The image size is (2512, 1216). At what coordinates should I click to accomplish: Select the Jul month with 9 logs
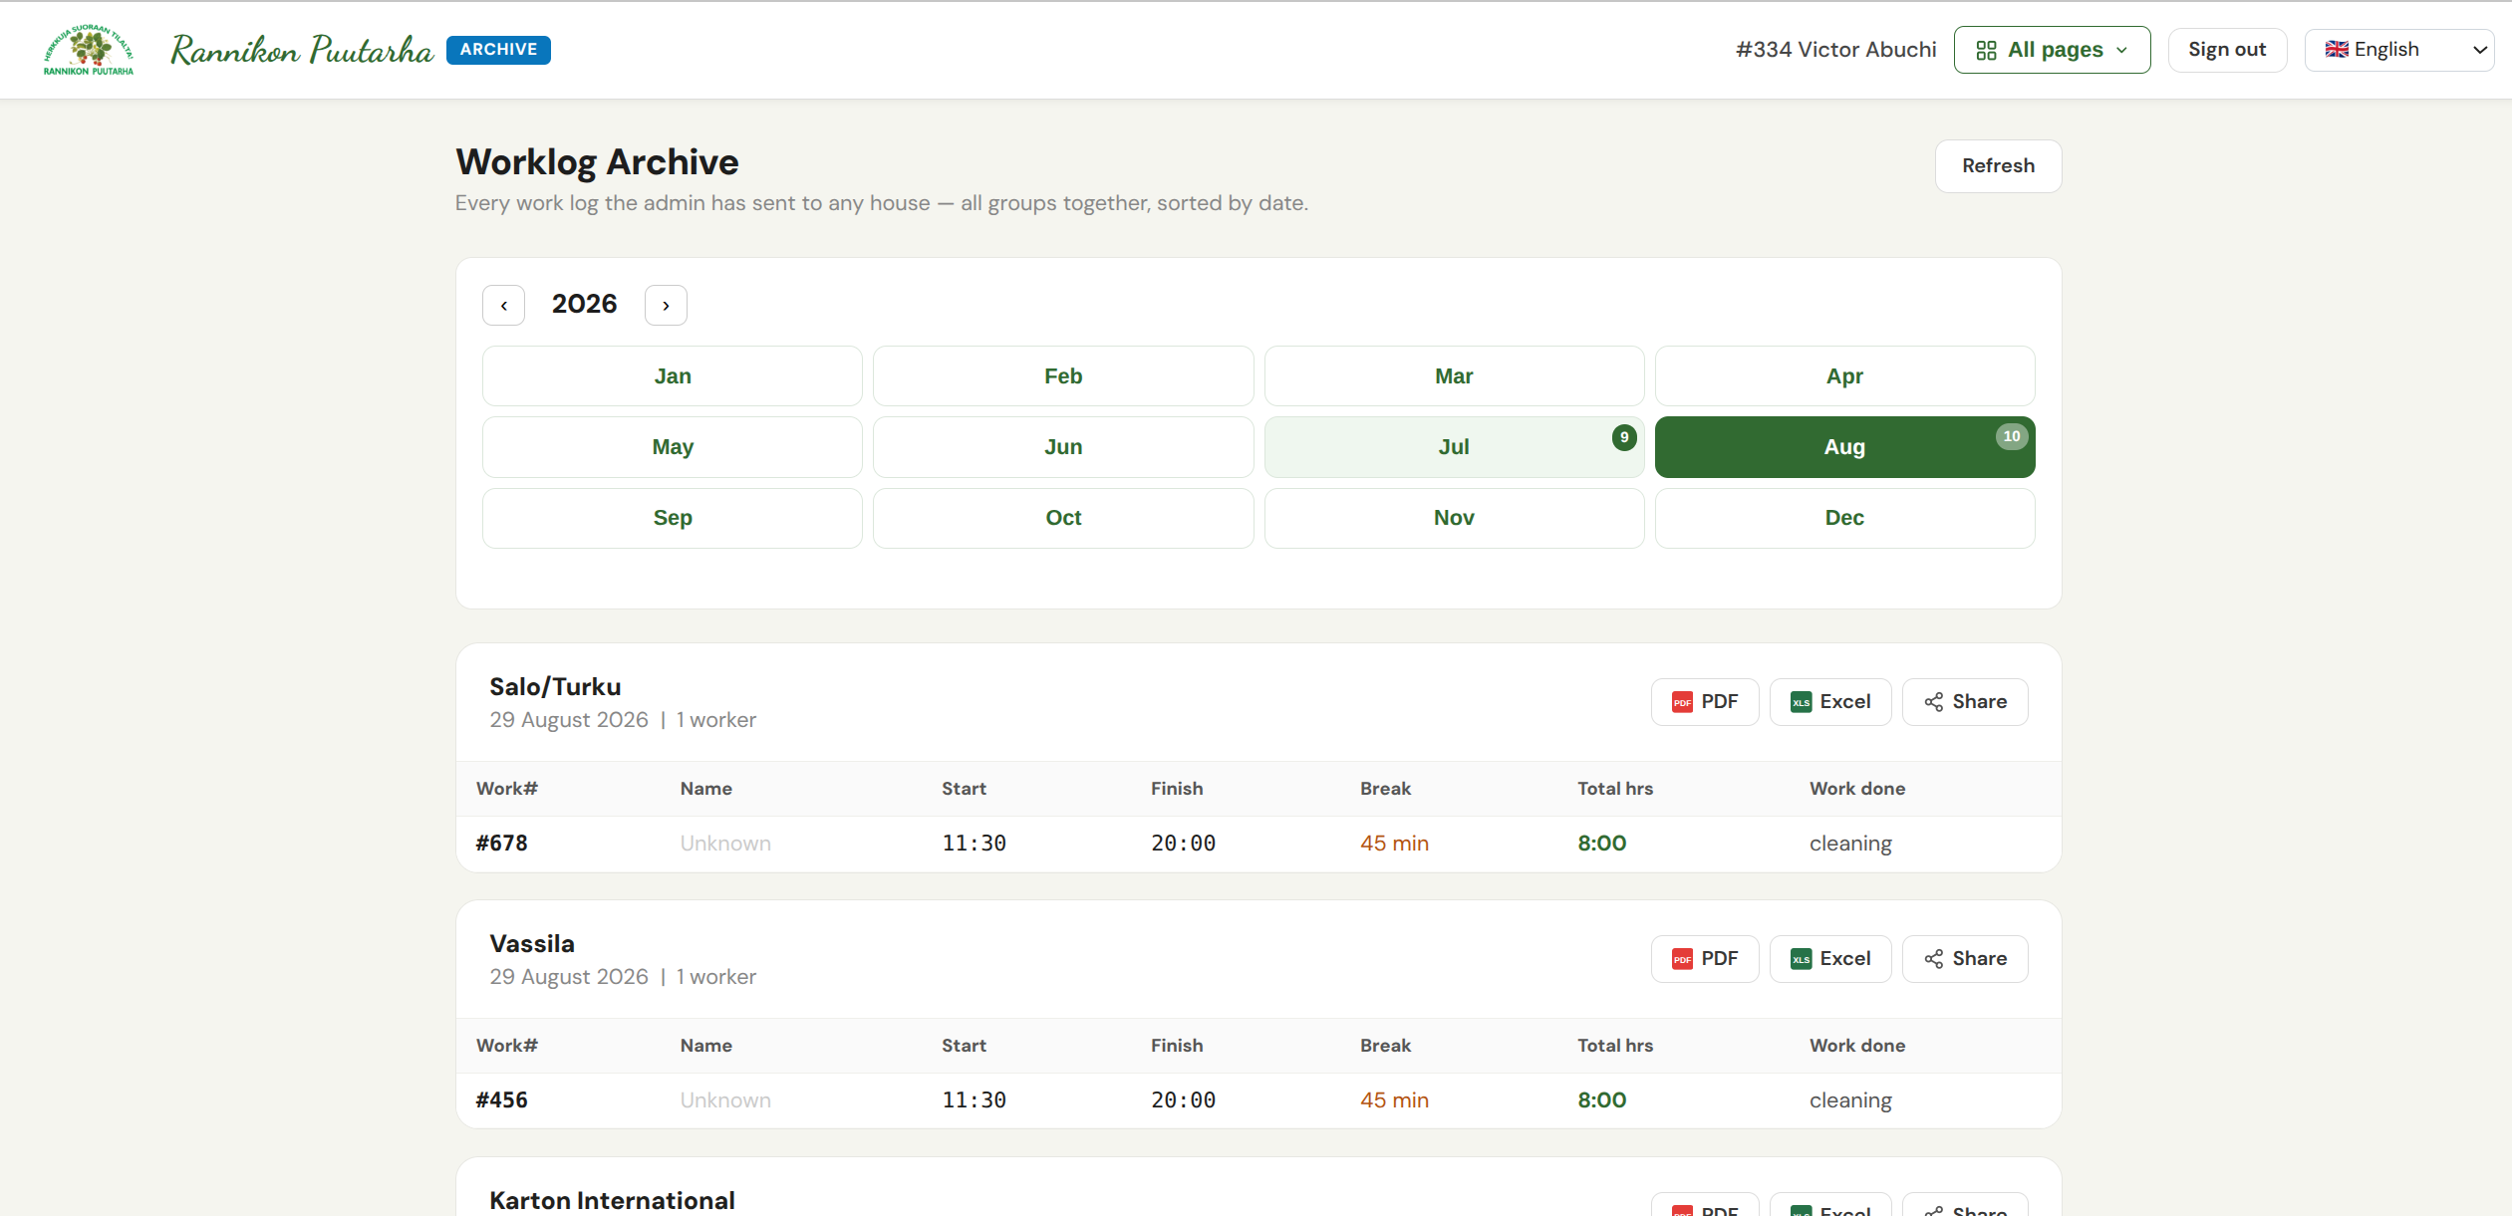[x=1454, y=447]
